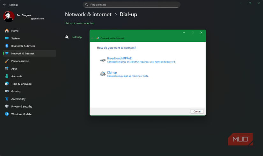263x156 pixels.
Task: Go to Accounts settings section
Action: [17, 76]
